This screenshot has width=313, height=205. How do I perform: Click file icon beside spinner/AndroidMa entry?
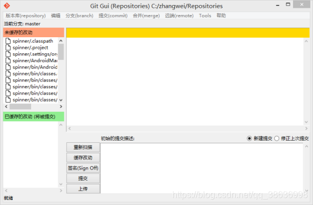coord(8,61)
